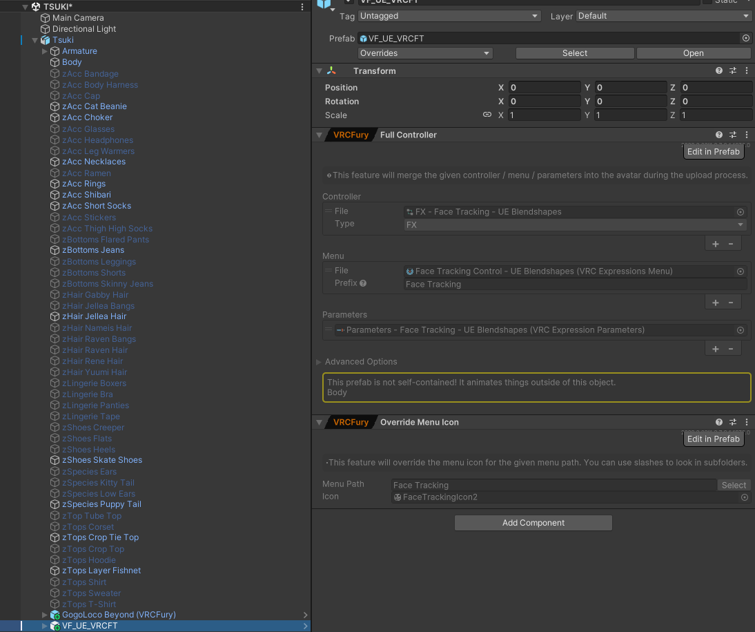Open the Tag dropdown showing Untagged
This screenshot has width=755, height=632.
pos(450,16)
